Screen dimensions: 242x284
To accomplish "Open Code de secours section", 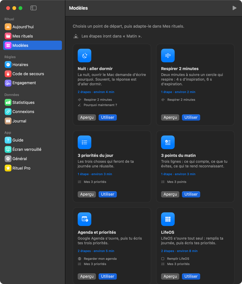I will pyautogui.click(x=32, y=74).
